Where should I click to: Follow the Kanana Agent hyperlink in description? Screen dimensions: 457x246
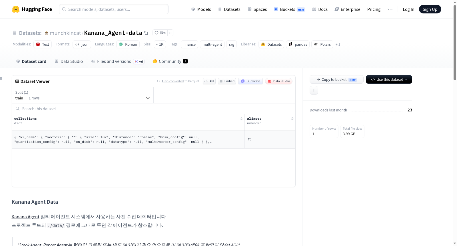[x=25, y=217]
